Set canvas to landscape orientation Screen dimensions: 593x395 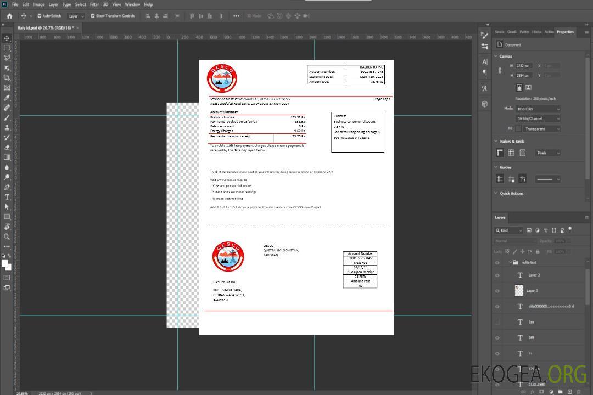pos(528,88)
